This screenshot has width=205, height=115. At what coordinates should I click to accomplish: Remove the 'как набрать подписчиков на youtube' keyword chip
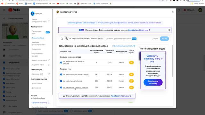pyautogui.click(x=67, y=39)
